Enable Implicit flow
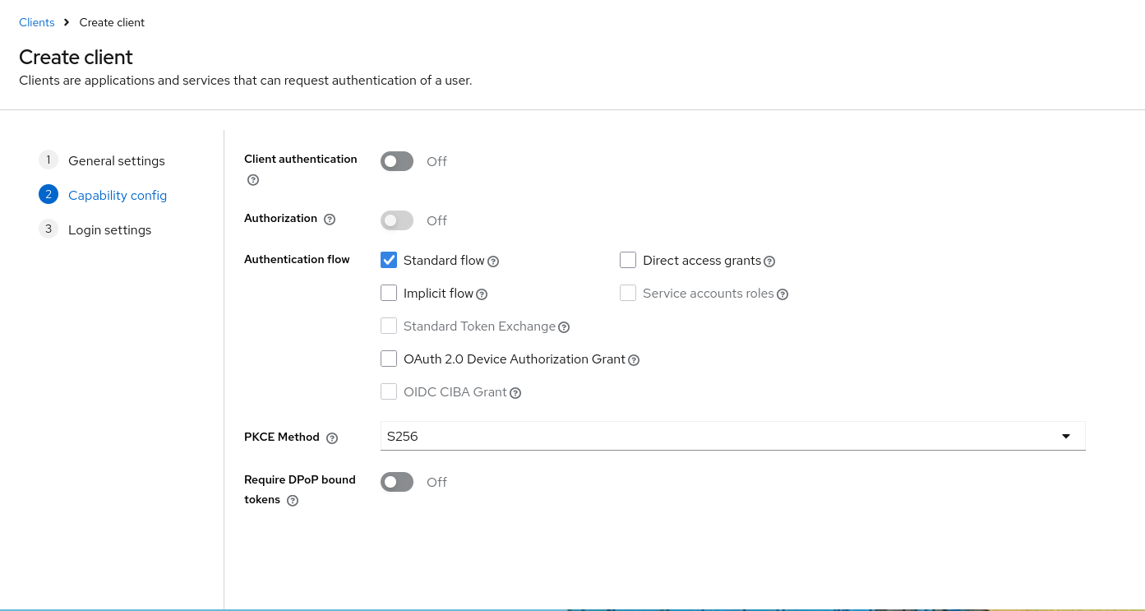 pos(389,292)
